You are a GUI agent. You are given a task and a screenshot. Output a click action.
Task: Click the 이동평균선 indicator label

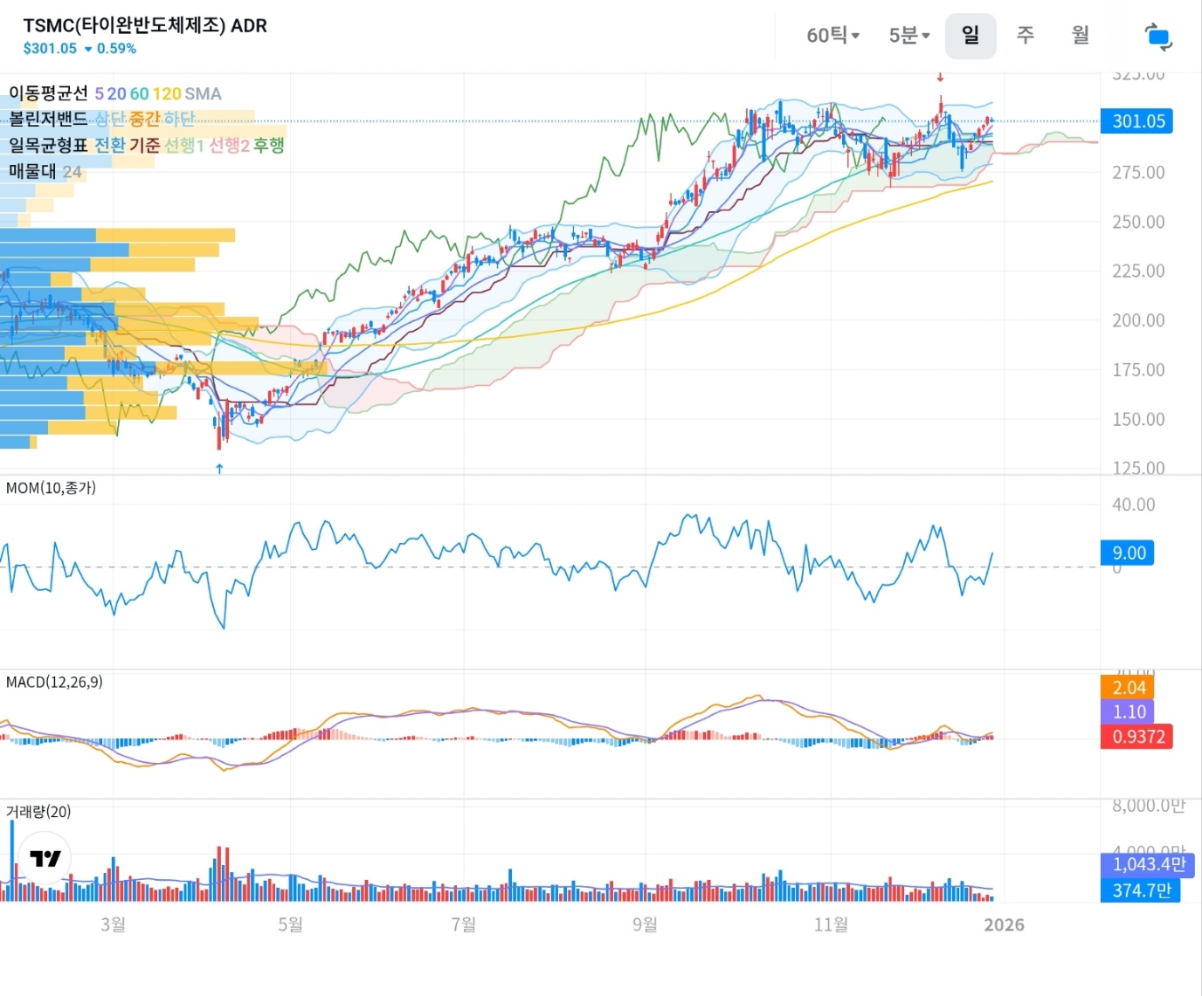48,93
